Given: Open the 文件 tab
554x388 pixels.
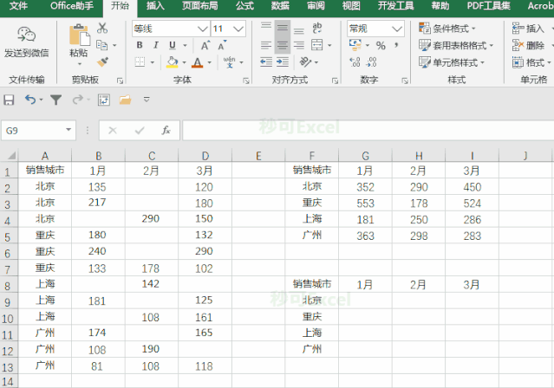Looking at the screenshot, I should 18,6.
